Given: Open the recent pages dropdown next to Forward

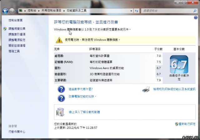Looking at the screenshot, I should (x=17, y=11).
